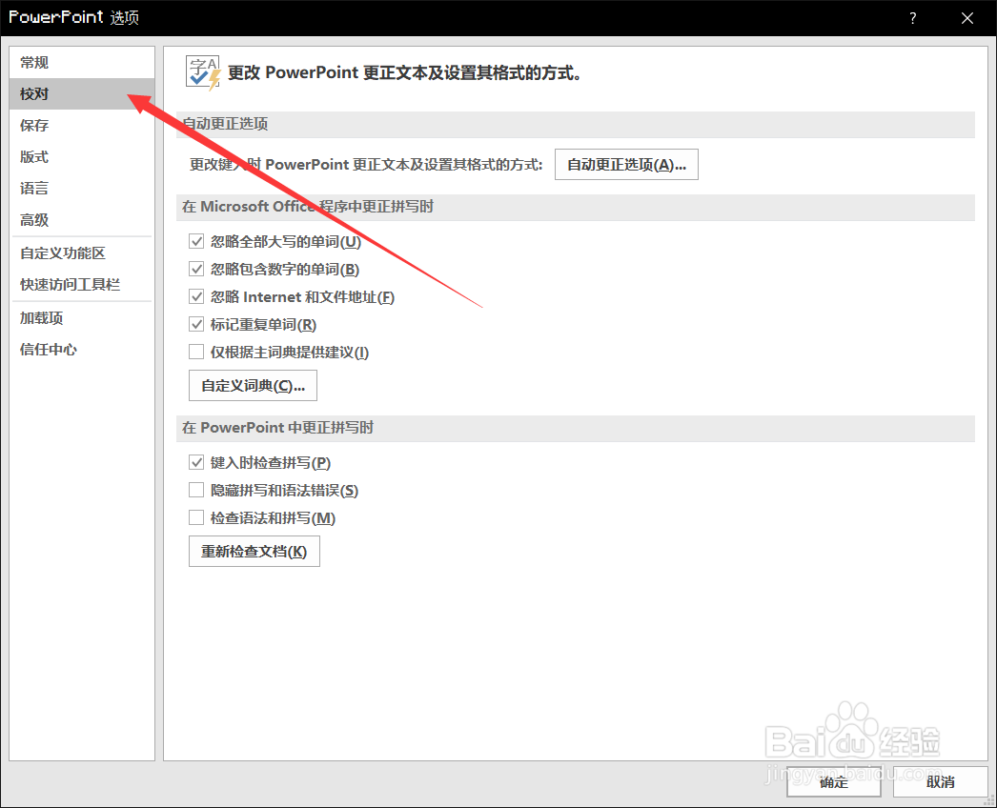Open the 常规 options category

pos(82,62)
